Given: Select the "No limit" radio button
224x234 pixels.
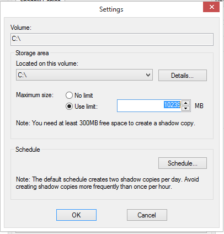Looking at the screenshot, I should click(69, 95).
